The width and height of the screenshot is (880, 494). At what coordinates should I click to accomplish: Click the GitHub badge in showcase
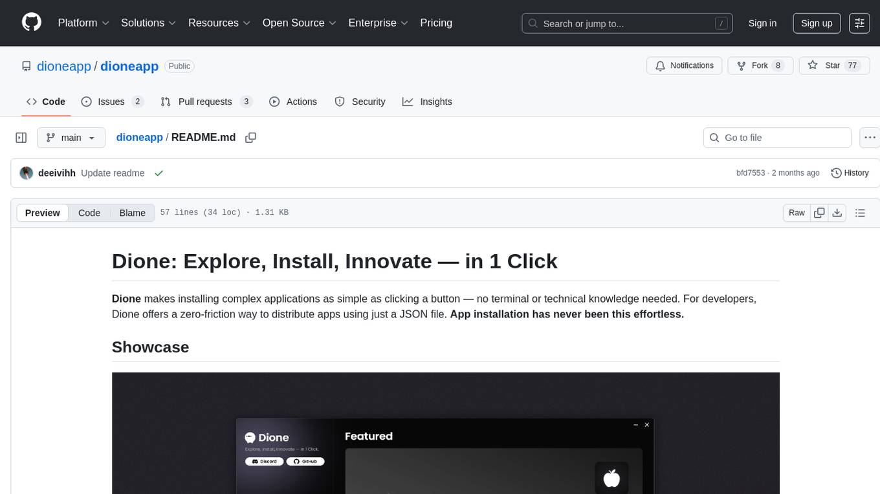pos(305,461)
